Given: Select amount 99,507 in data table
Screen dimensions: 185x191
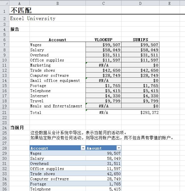Looking at the screenshot, I should (x=103, y=153).
